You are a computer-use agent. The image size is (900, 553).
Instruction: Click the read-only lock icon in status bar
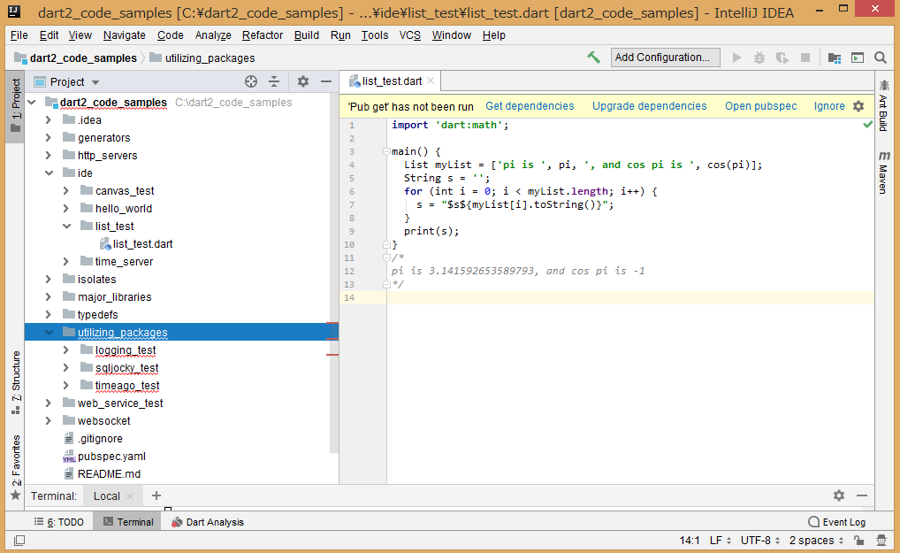(858, 541)
